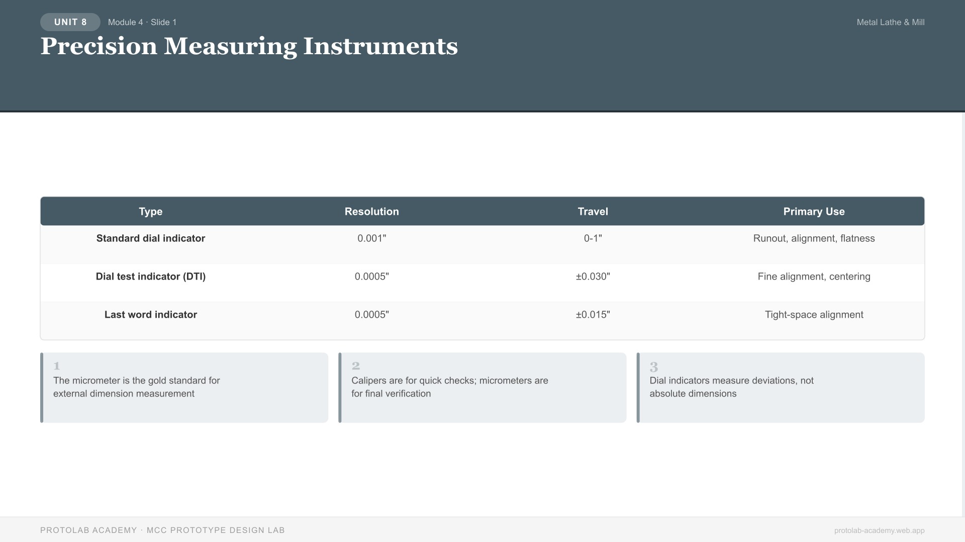Open the Module 4 · Slide 1 label
This screenshot has width=965, height=542.
pyautogui.click(x=142, y=22)
